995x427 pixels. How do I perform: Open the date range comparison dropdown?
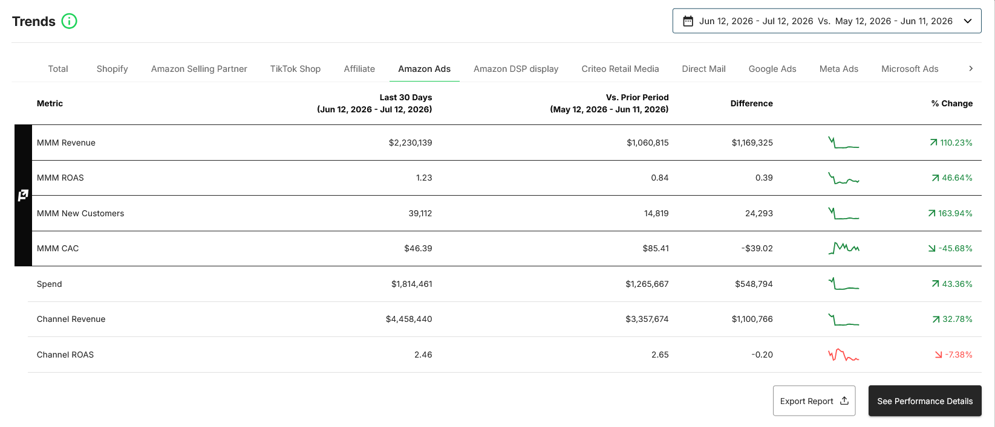(x=827, y=21)
